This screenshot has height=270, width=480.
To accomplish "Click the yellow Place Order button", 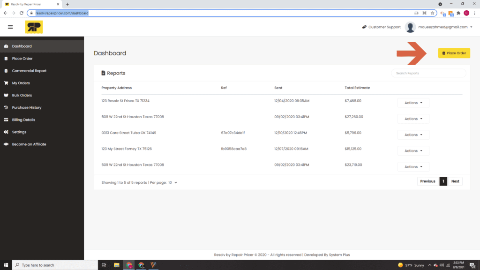I will pyautogui.click(x=454, y=53).
